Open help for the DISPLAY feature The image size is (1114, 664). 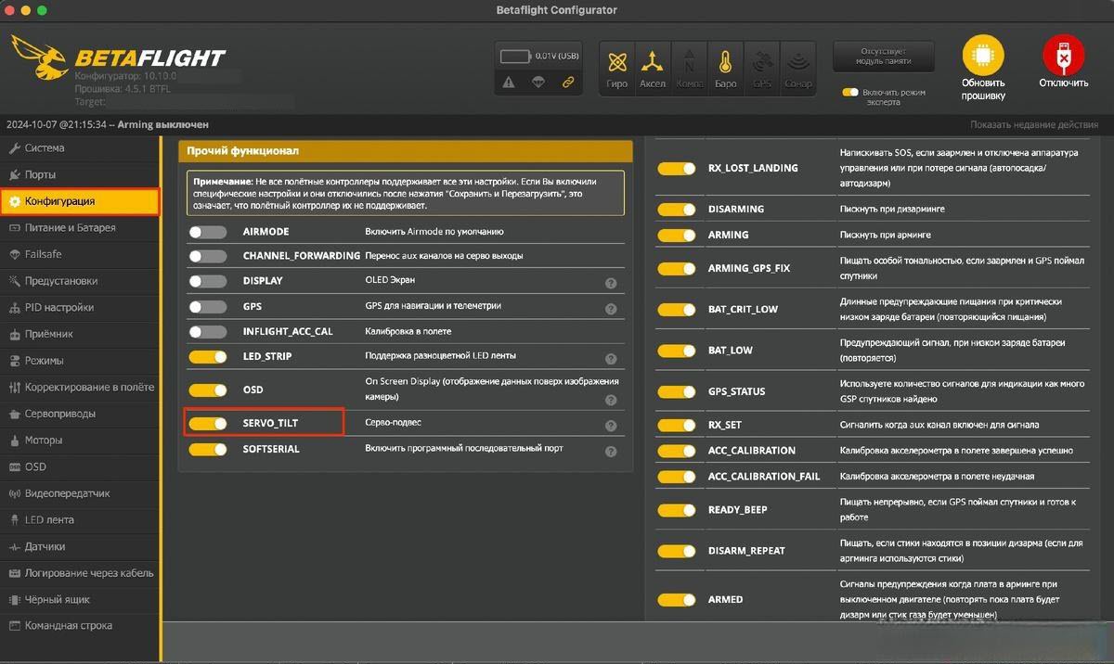click(x=611, y=284)
